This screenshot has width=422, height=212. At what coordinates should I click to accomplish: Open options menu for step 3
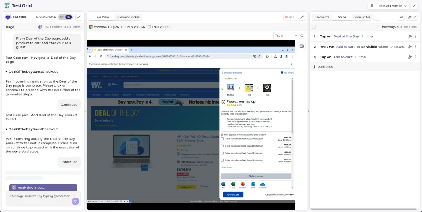tap(415, 57)
